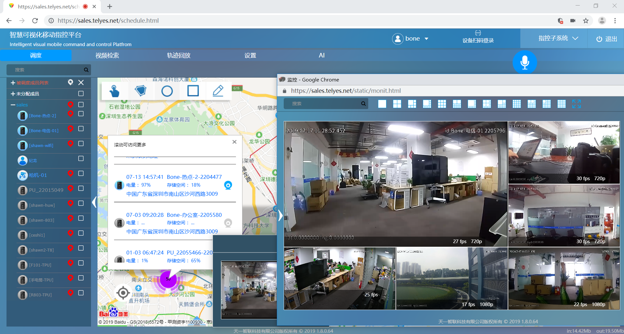Click location pin in dispatched members header
Screen dimensions: 624x334
pos(70,82)
